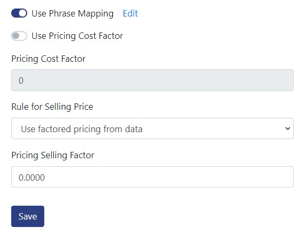
Task: Click the gray knob of Cost Factor switch
Action: tap(15, 36)
